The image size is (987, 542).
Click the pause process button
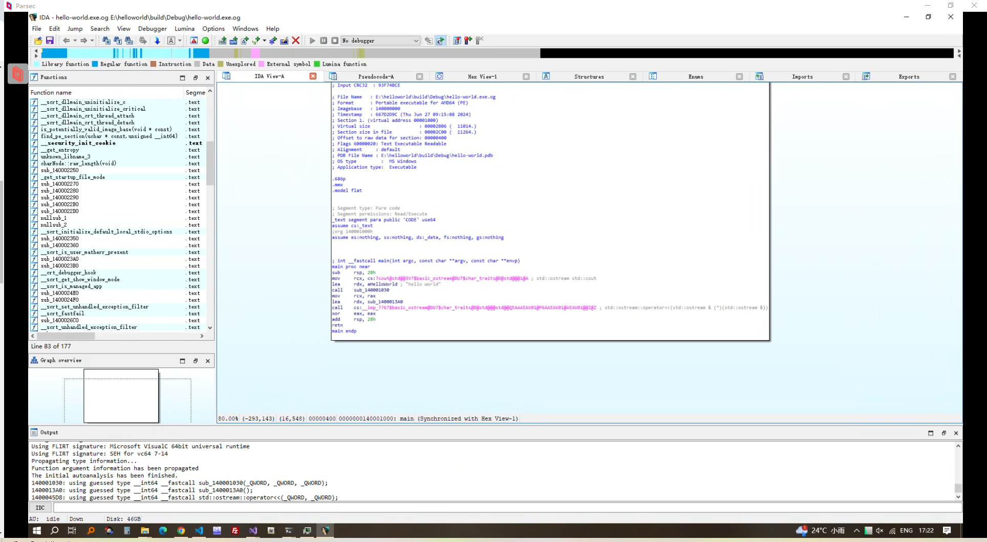pos(324,40)
